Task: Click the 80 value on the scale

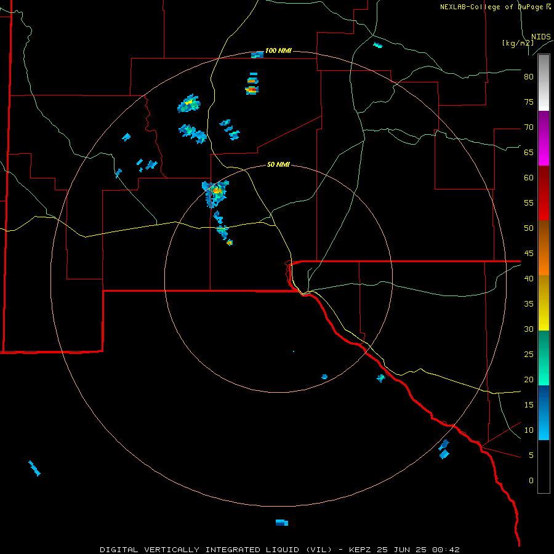Action: (529, 77)
